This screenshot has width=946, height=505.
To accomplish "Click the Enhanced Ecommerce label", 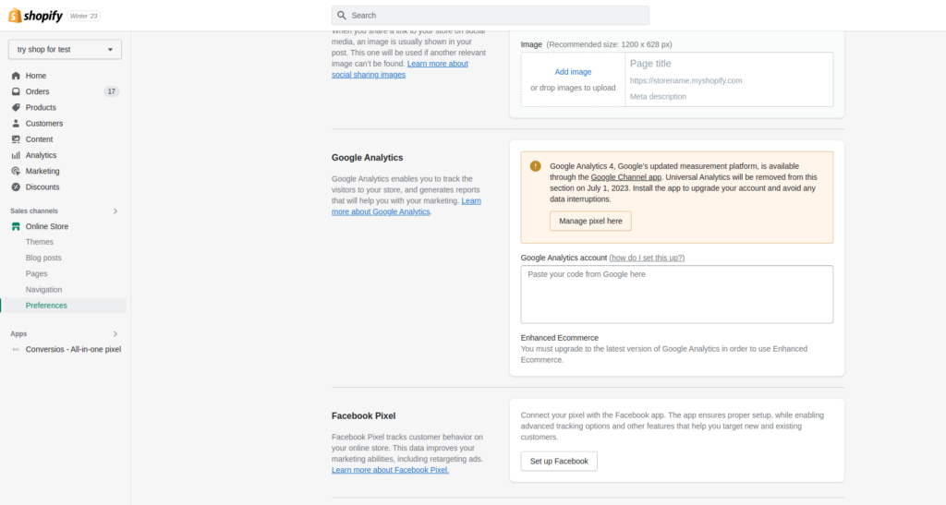I will (x=560, y=338).
